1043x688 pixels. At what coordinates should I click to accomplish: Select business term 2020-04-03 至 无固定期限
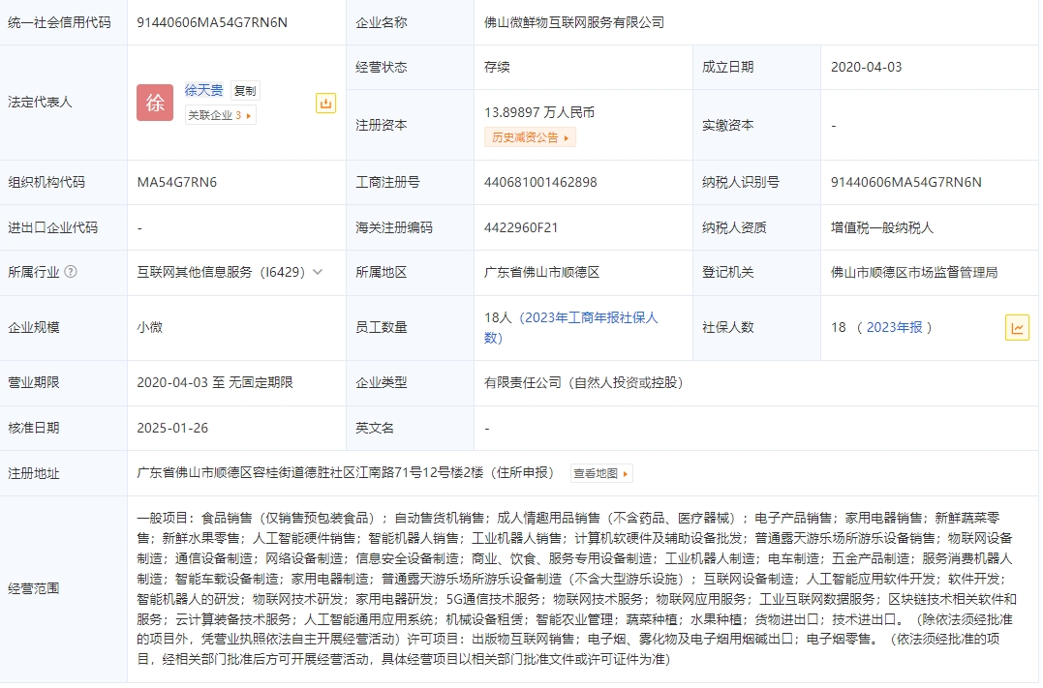215,382
